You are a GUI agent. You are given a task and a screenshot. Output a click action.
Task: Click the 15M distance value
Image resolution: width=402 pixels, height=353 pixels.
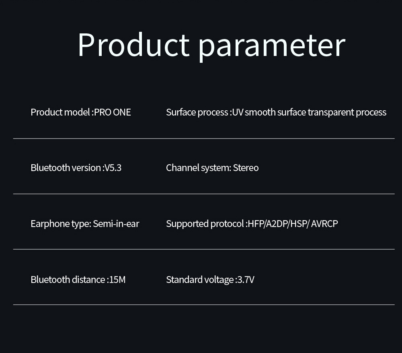coord(117,279)
